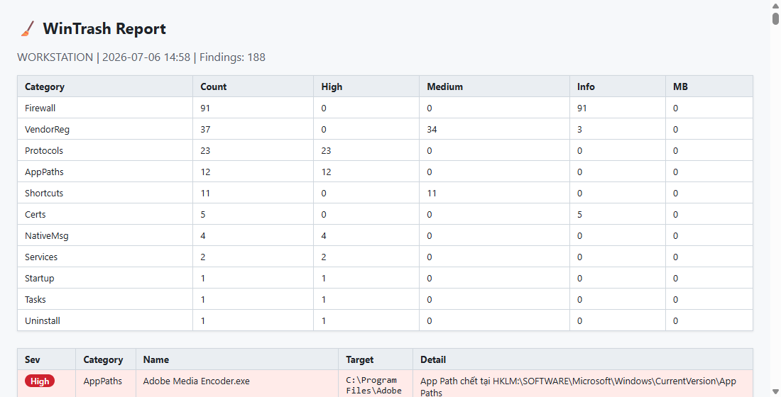Click Protocols' Count value 23
Image resolution: width=781 pixels, height=397 pixels.
click(205, 151)
